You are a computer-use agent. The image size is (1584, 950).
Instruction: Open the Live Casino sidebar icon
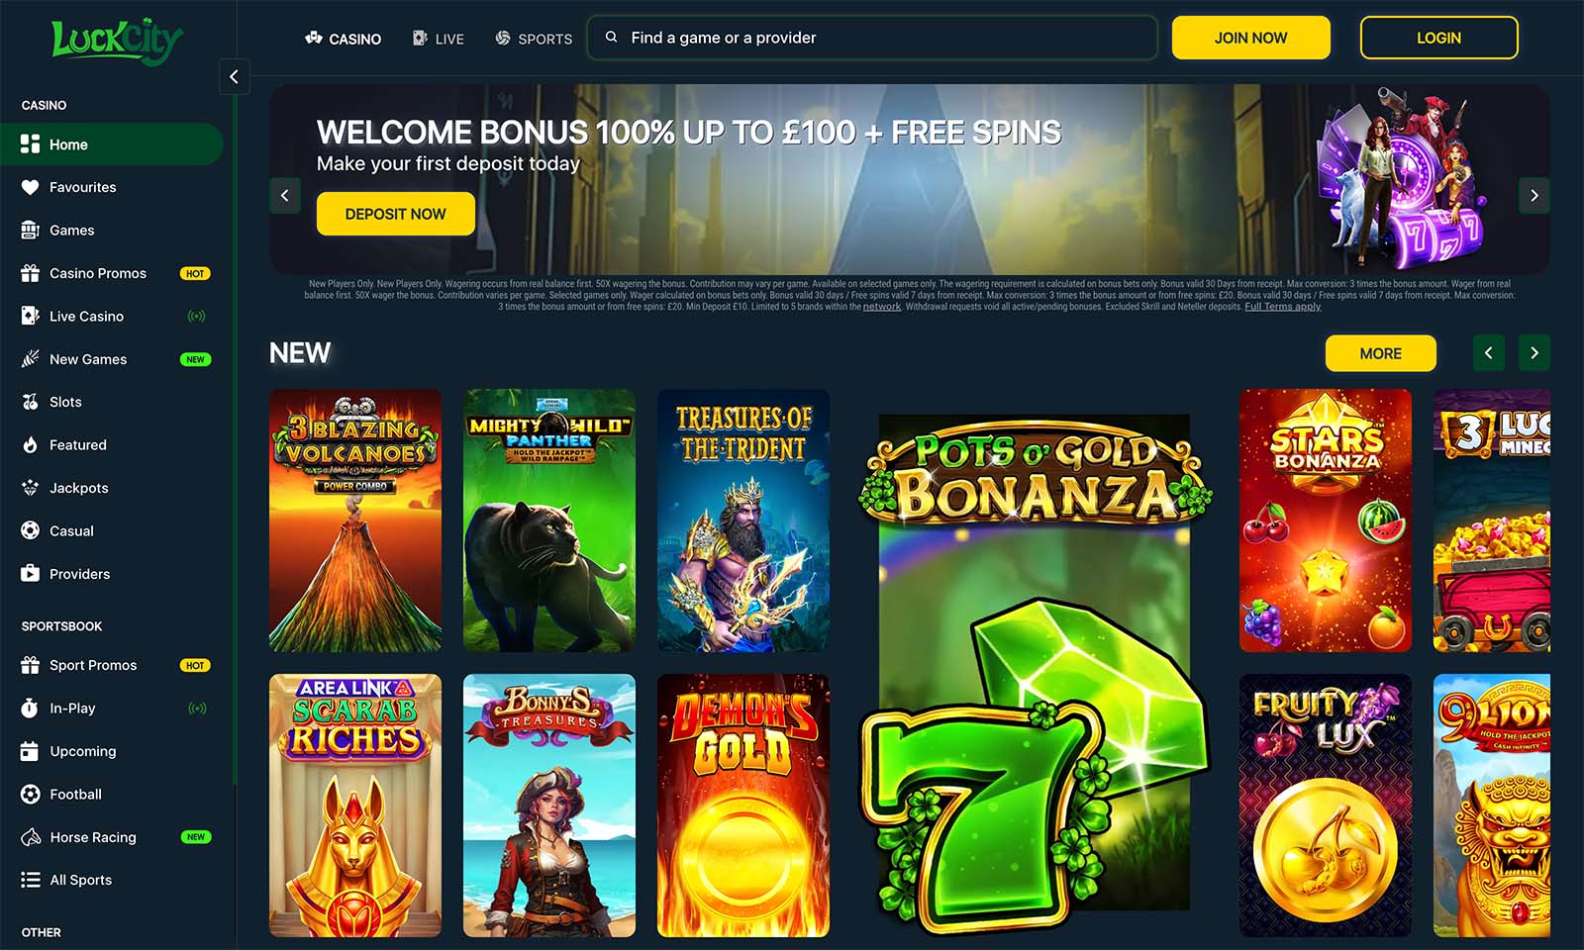[30, 316]
